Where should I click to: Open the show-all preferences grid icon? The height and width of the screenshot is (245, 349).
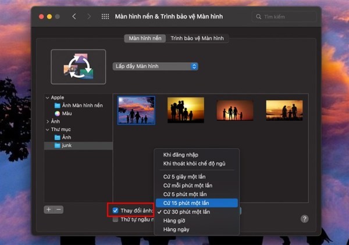[105, 16]
